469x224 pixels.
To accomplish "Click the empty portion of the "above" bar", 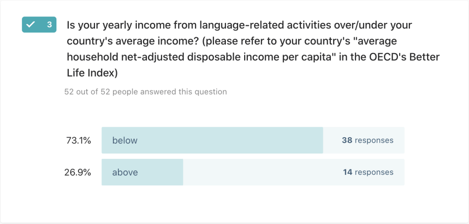I will click(x=257, y=173).
